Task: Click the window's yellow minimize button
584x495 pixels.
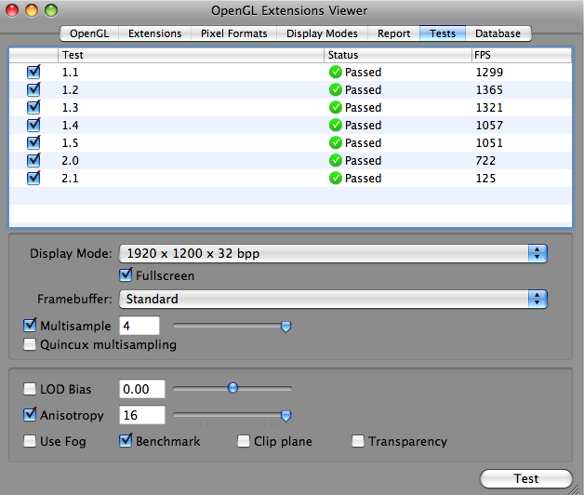Action: click(32, 10)
